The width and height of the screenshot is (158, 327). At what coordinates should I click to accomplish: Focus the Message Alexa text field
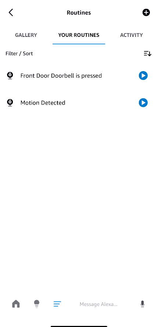point(98,304)
